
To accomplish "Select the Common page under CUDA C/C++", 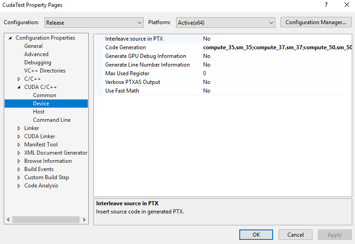I will pos(44,95).
